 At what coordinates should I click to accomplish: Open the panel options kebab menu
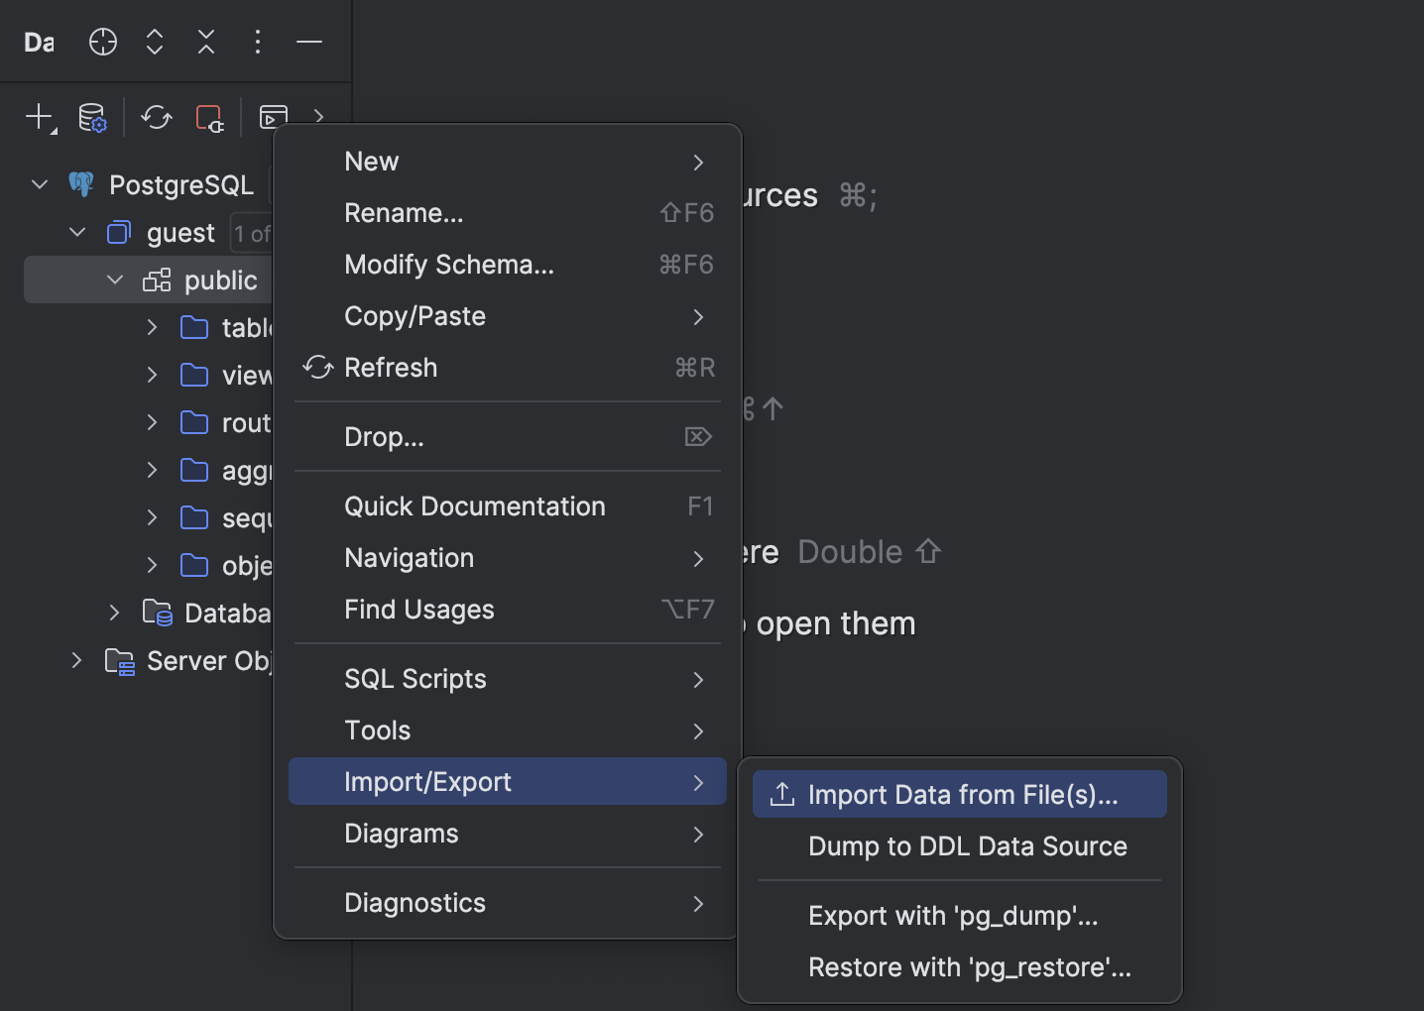[x=257, y=42]
